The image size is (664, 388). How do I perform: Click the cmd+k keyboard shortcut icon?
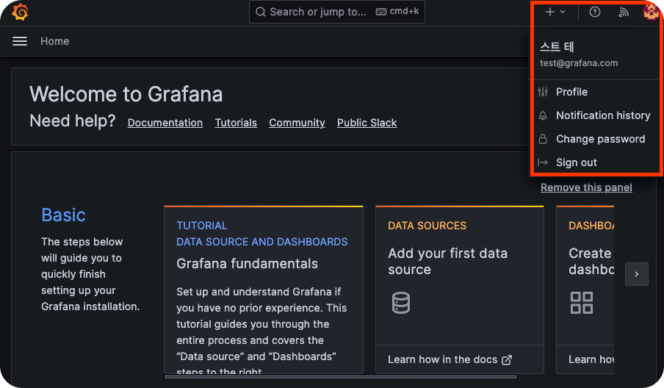click(381, 12)
